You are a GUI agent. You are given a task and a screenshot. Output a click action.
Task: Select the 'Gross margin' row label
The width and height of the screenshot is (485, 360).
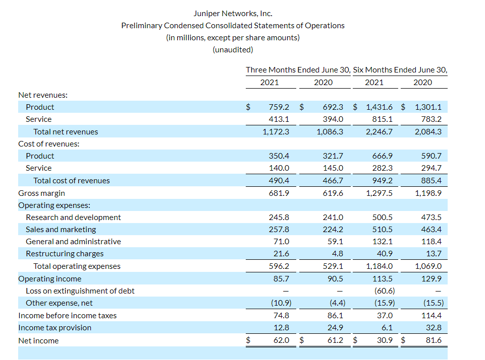pyautogui.click(x=41, y=193)
